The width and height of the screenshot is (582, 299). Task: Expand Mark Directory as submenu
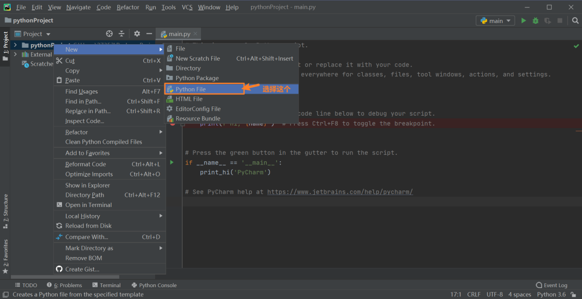(x=109, y=248)
